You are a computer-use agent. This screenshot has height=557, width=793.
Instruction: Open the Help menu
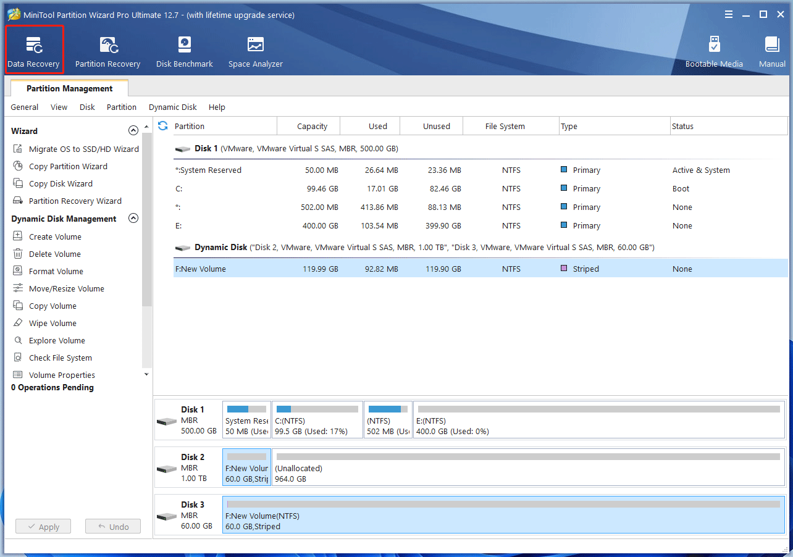point(217,107)
